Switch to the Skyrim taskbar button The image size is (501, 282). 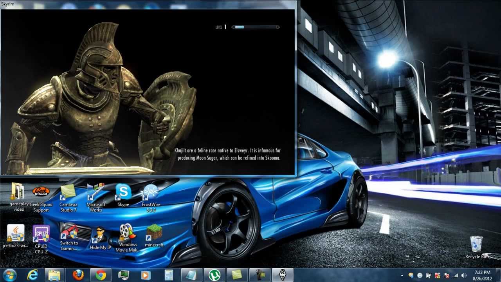click(x=283, y=275)
